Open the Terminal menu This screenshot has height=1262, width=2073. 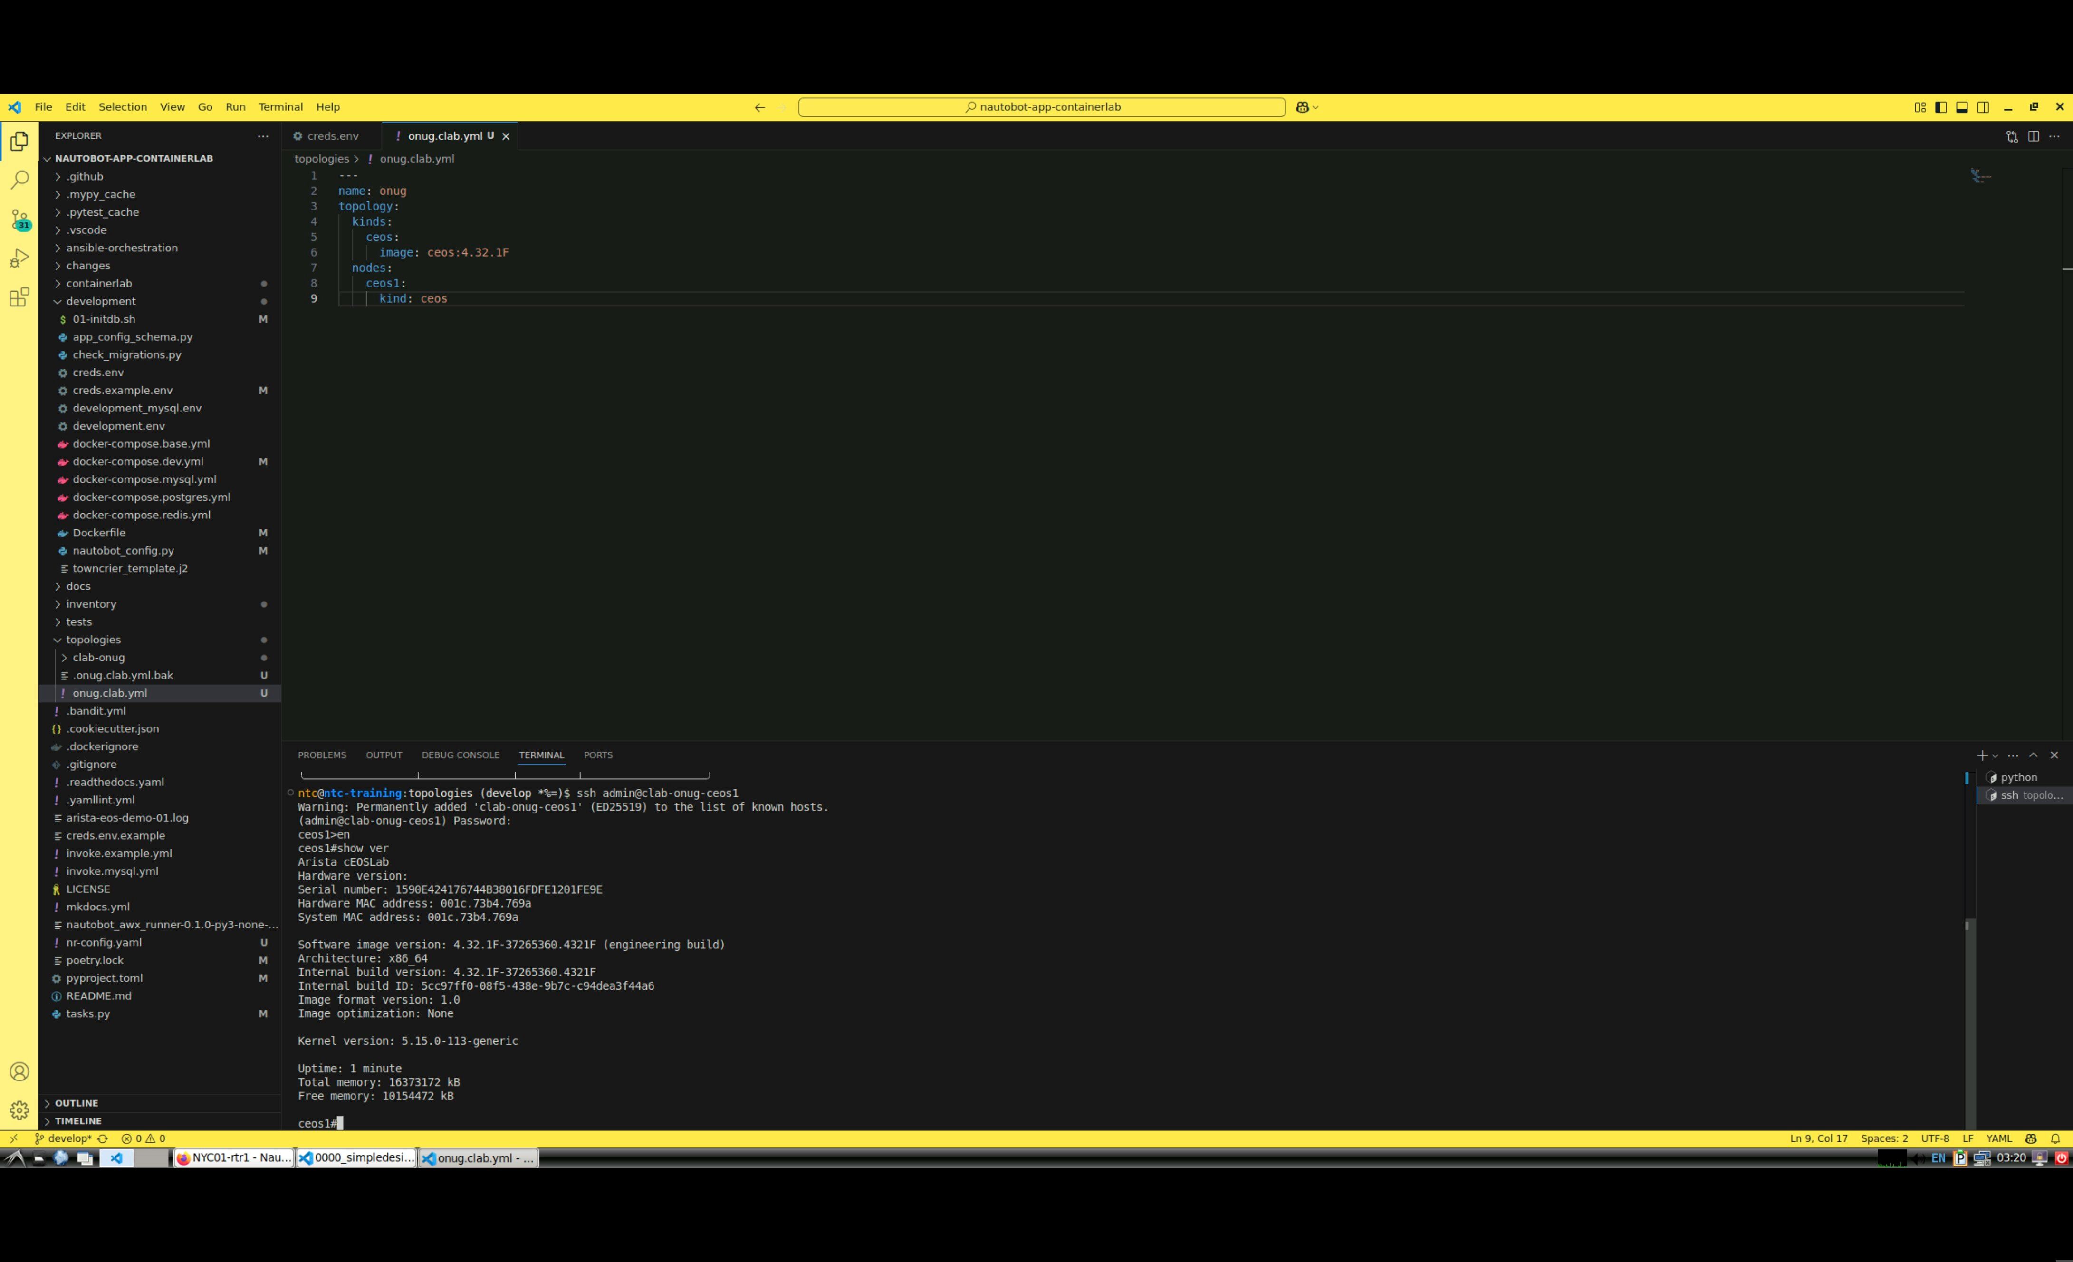tap(280, 107)
